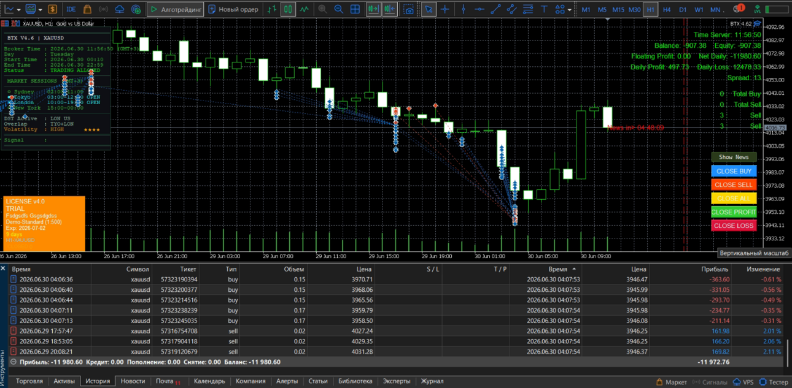Click the Show News button
This screenshot has height=388, width=792.
point(734,157)
